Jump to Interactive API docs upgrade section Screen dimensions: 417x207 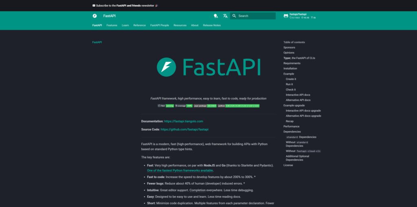tap(303, 110)
